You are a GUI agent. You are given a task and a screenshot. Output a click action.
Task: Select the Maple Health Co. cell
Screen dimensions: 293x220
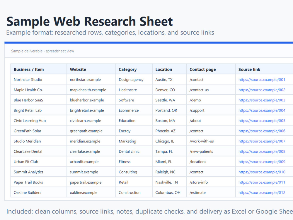coord(39,90)
